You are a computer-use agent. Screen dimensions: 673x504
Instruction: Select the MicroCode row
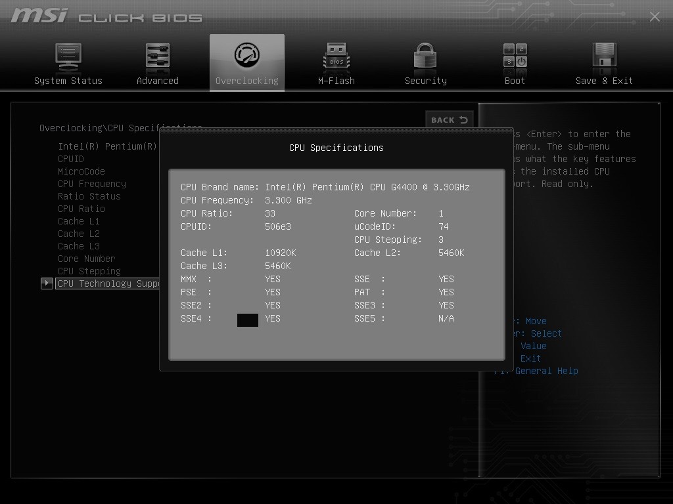click(81, 171)
